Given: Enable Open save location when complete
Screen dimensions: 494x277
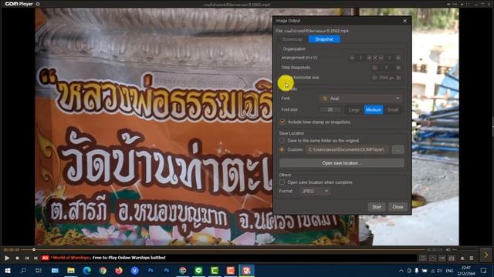Looking at the screenshot, I should [282, 182].
